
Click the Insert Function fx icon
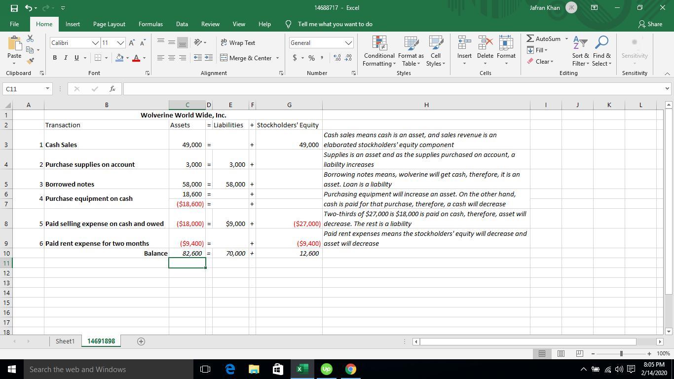112,89
